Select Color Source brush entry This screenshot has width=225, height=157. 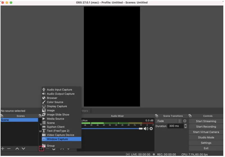pos(61,102)
